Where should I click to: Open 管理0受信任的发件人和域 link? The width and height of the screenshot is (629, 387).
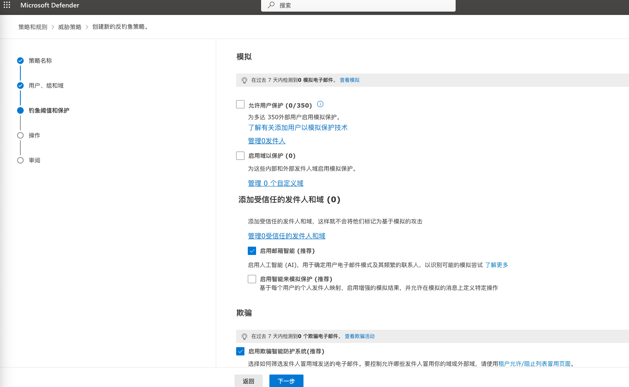287,236
